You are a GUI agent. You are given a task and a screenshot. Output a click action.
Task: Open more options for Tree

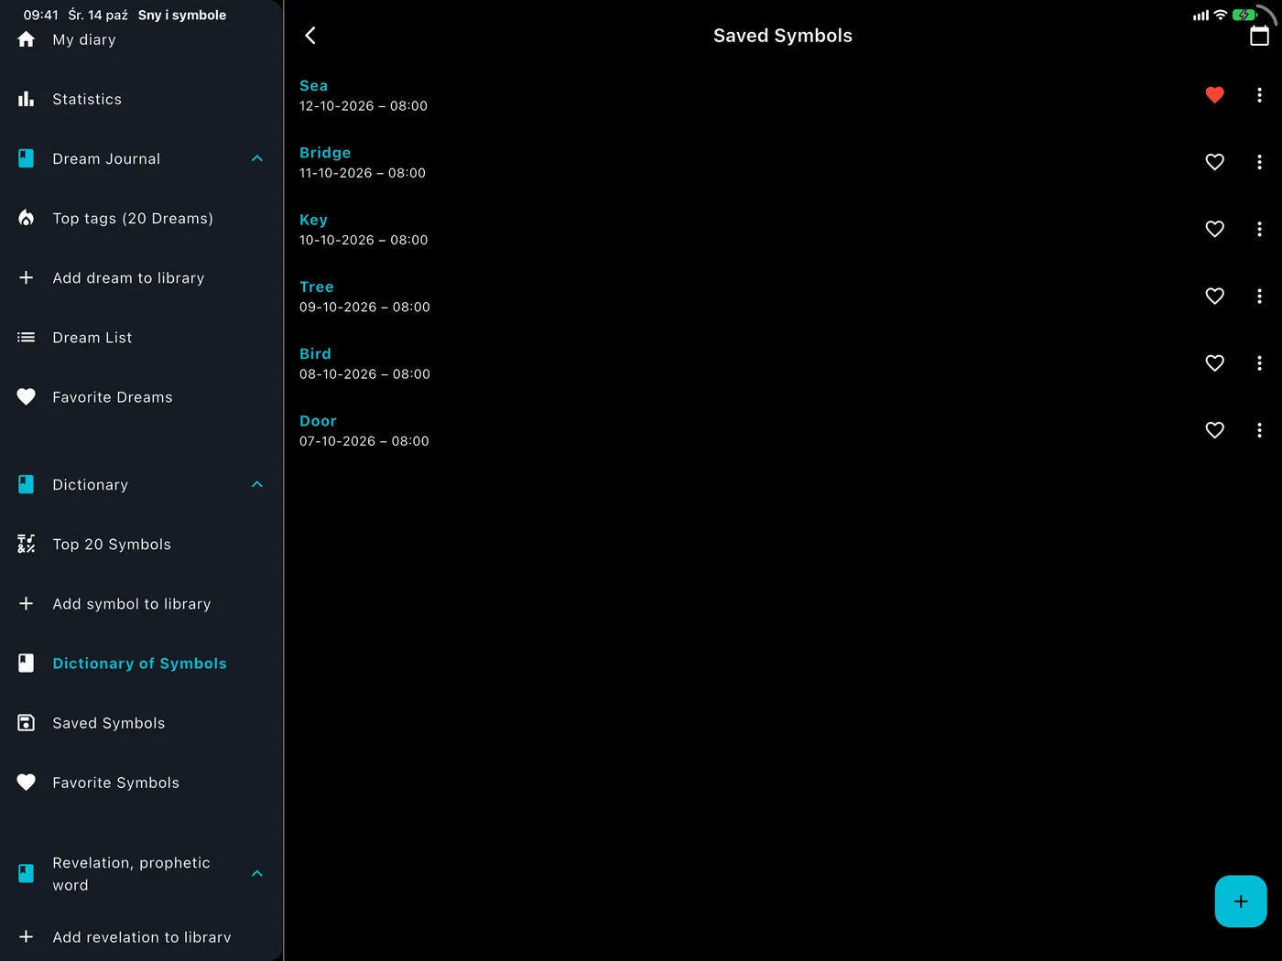[x=1259, y=296]
